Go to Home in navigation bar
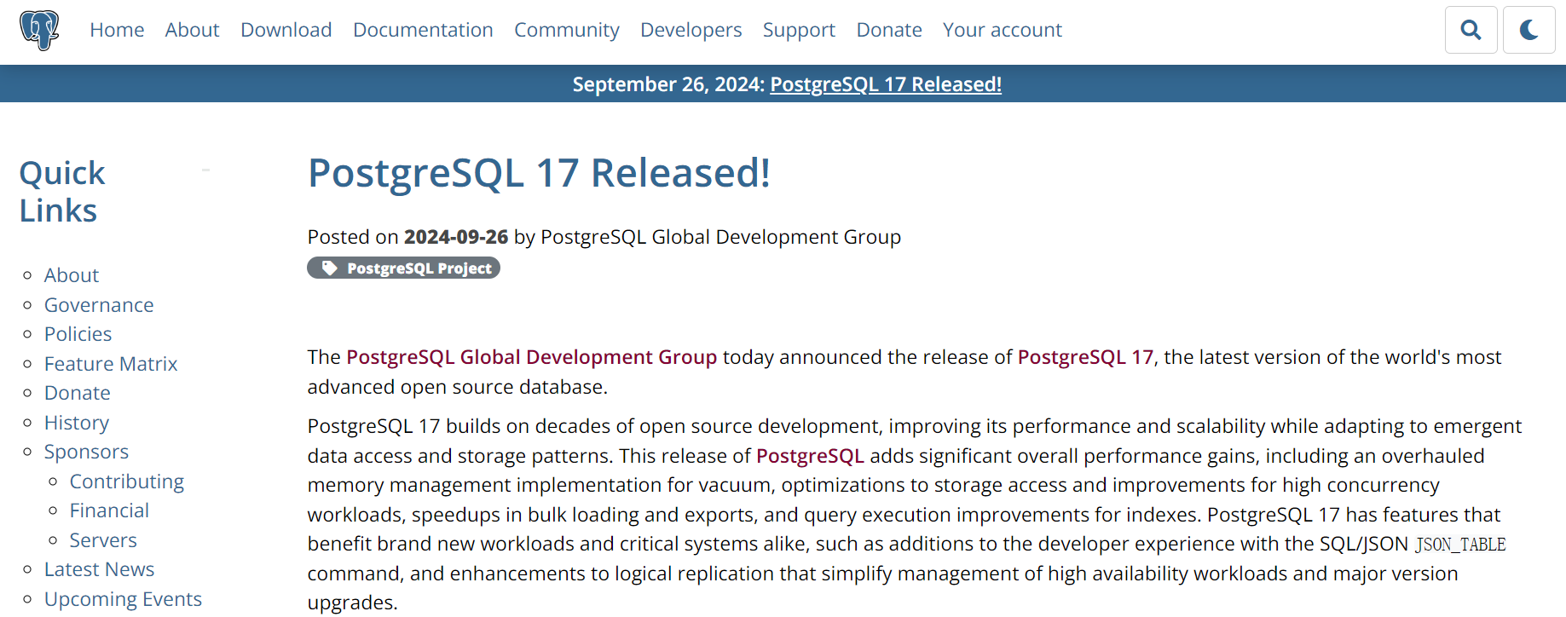The width and height of the screenshot is (1566, 617). (117, 30)
